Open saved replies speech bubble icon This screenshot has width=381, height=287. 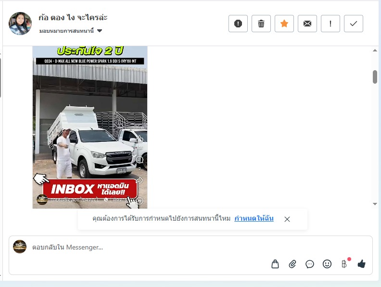[310, 264]
